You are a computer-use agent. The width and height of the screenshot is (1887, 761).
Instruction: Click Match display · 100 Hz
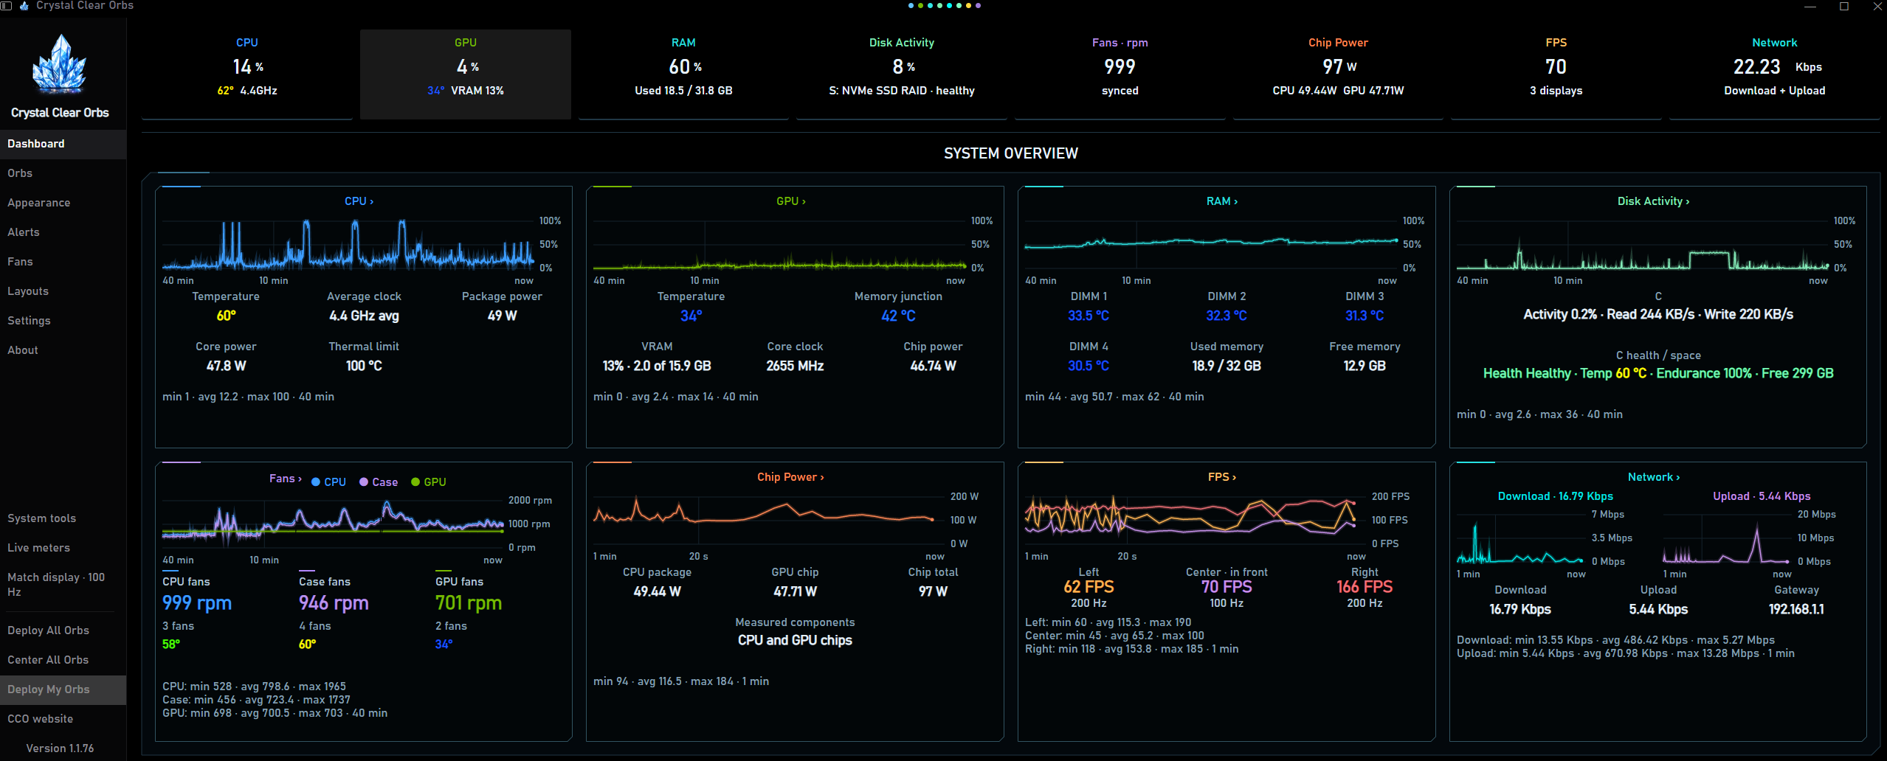(63, 585)
